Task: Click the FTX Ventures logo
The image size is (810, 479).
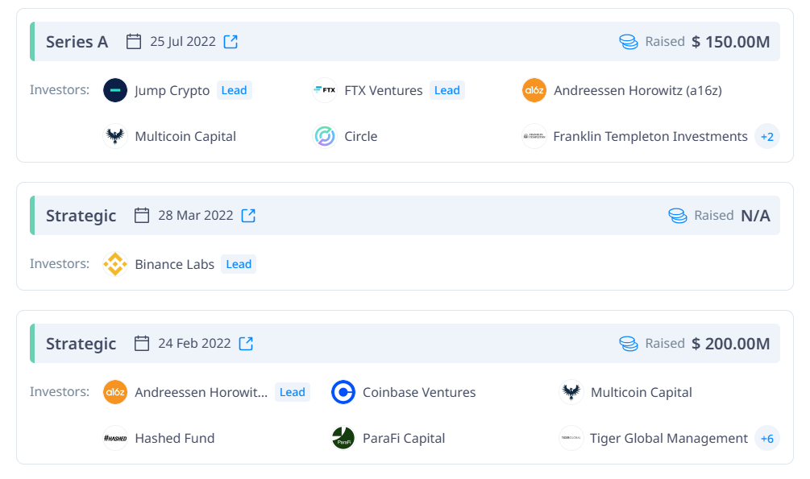Action: pos(325,90)
